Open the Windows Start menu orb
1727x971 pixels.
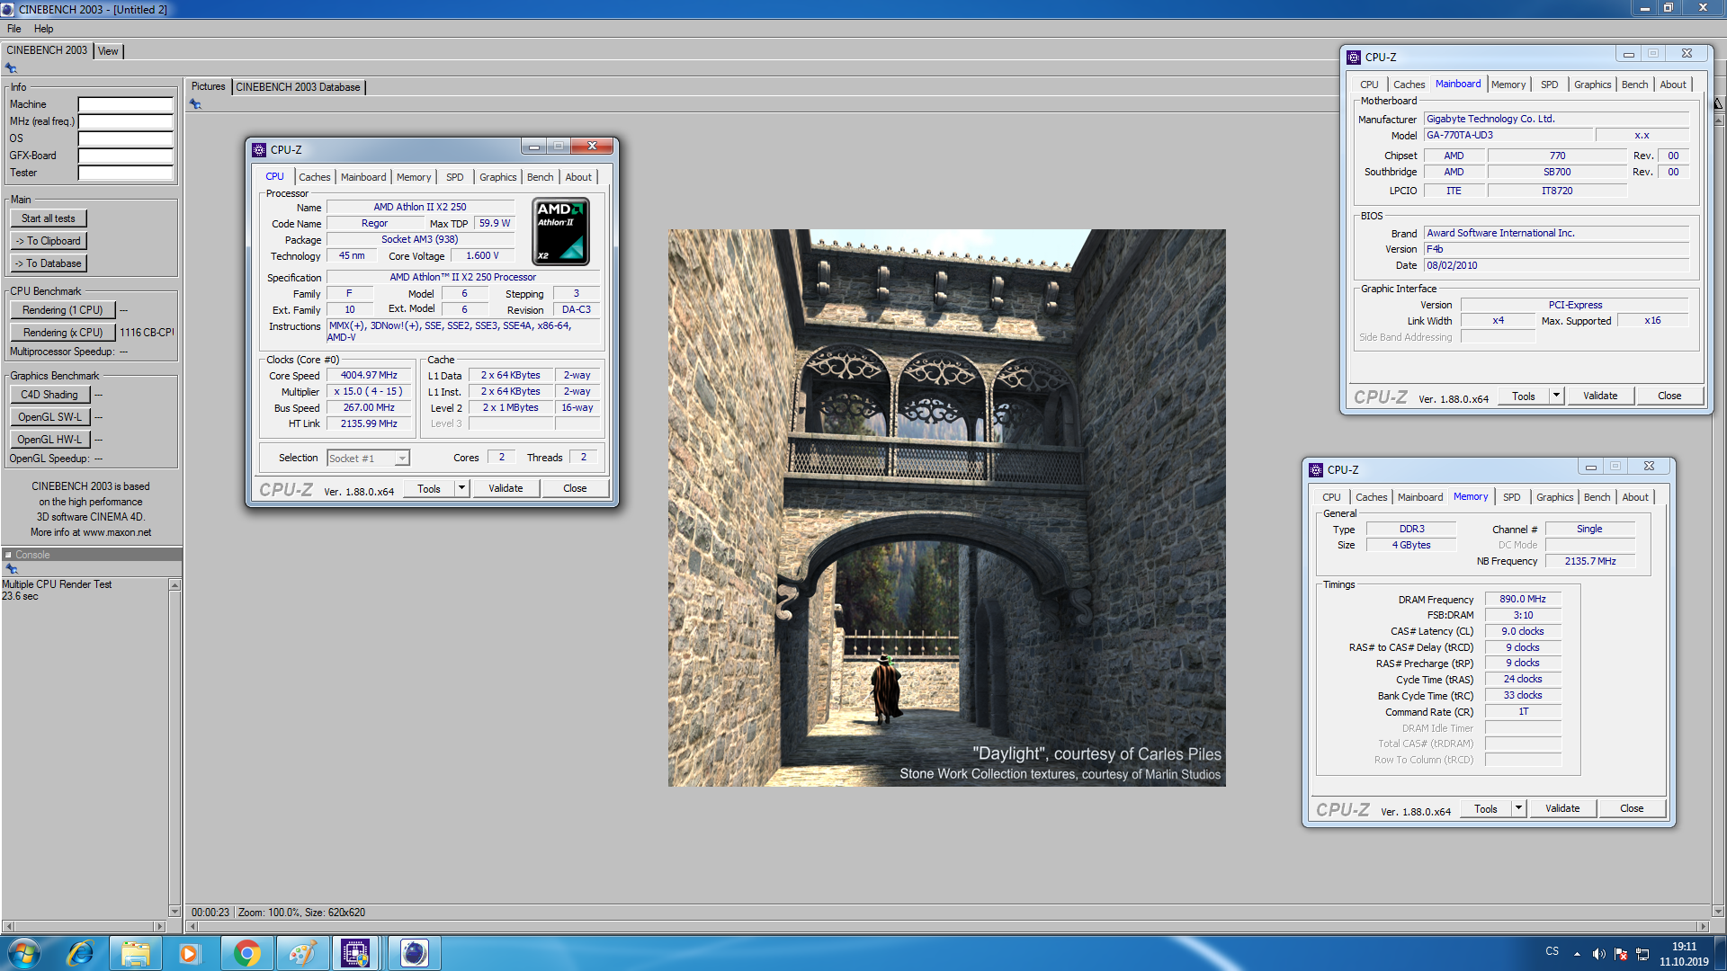24,953
